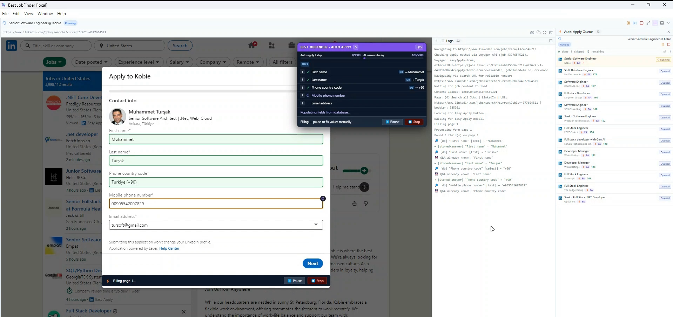This screenshot has width=673, height=317.
Task: Open the Help menu
Action: pyautogui.click(x=61, y=14)
